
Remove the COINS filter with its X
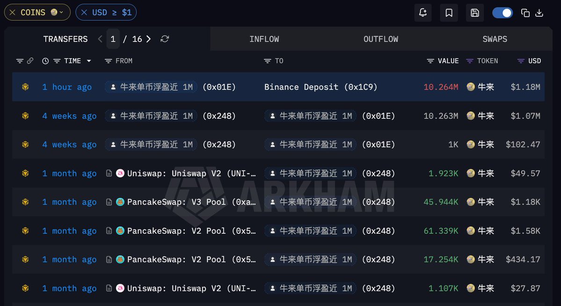[x=12, y=13]
